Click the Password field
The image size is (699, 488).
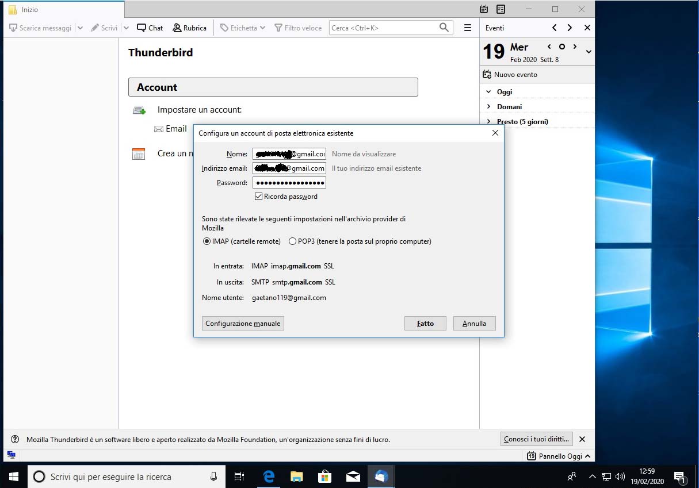pyautogui.click(x=289, y=183)
